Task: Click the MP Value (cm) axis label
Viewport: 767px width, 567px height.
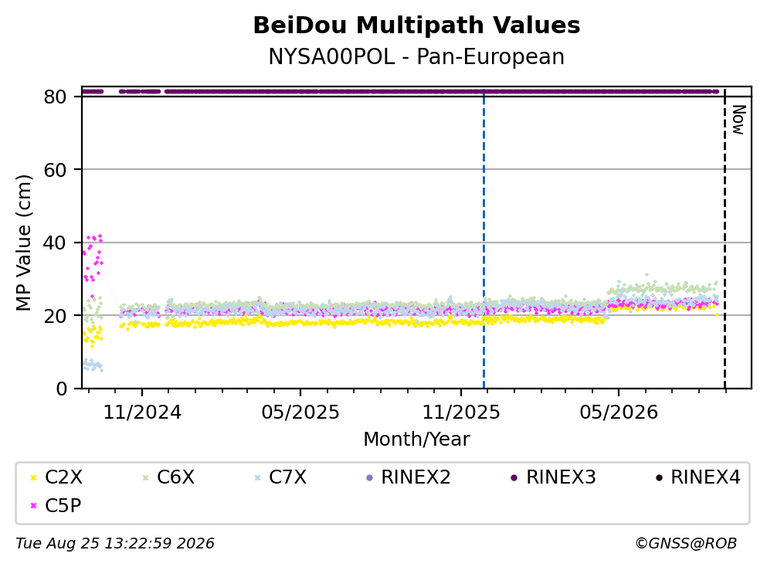Action: coord(23,243)
